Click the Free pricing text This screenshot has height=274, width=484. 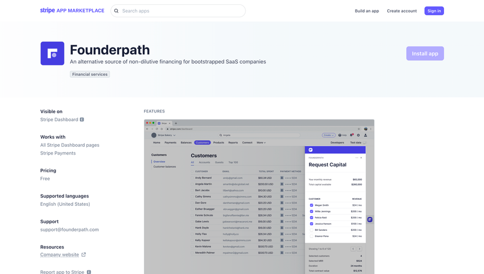[45, 178]
